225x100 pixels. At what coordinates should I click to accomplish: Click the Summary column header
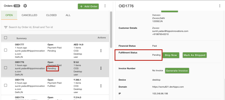[21, 38]
